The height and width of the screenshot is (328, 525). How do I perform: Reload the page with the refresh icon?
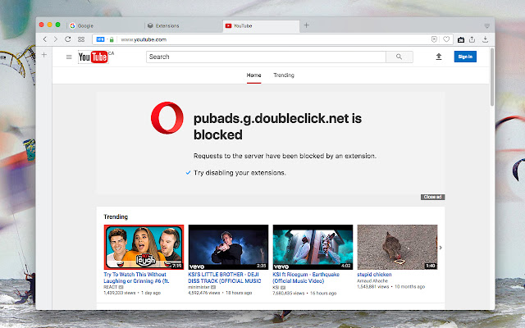68,39
